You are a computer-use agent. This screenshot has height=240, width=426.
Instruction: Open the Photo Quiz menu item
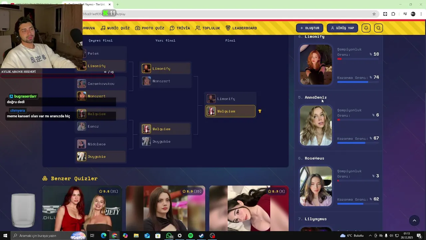coord(150,28)
